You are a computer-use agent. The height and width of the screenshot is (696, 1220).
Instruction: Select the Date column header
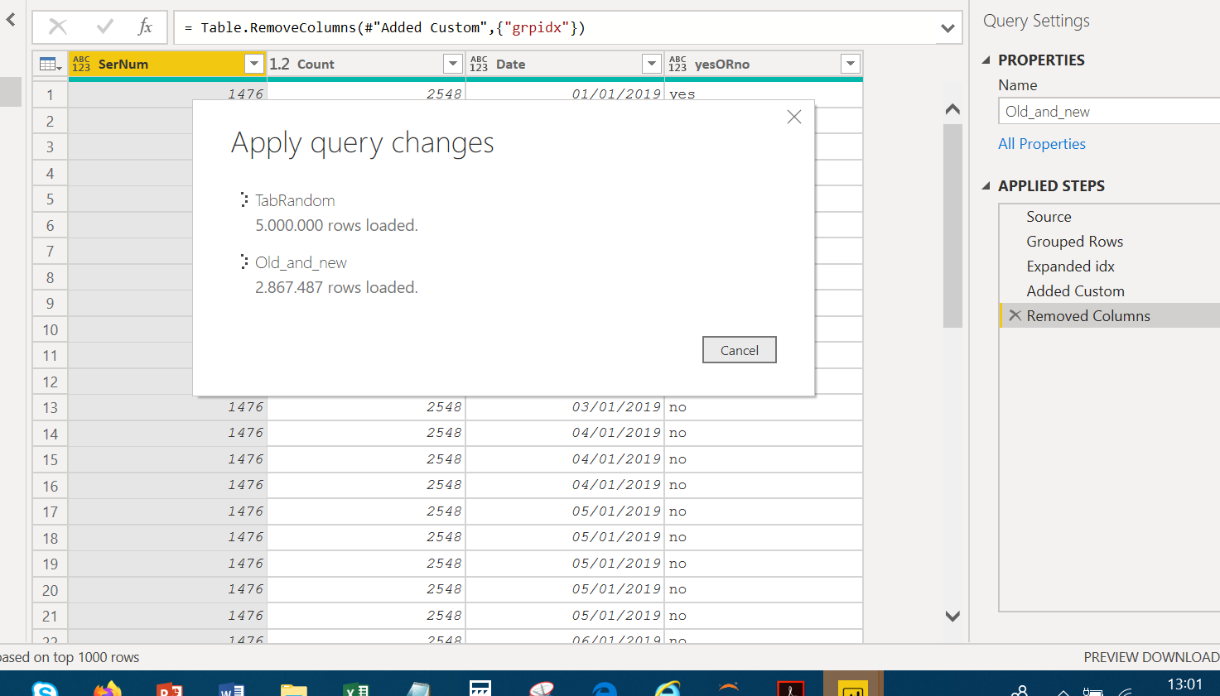point(565,64)
